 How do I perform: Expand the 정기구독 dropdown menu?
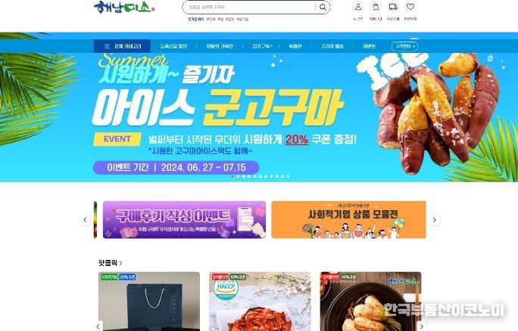(x=263, y=46)
